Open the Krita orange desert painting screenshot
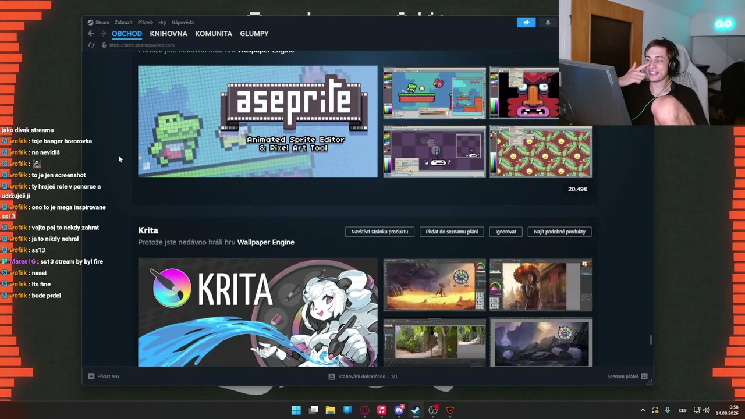Viewport: 745px width, 419px height. [435, 285]
